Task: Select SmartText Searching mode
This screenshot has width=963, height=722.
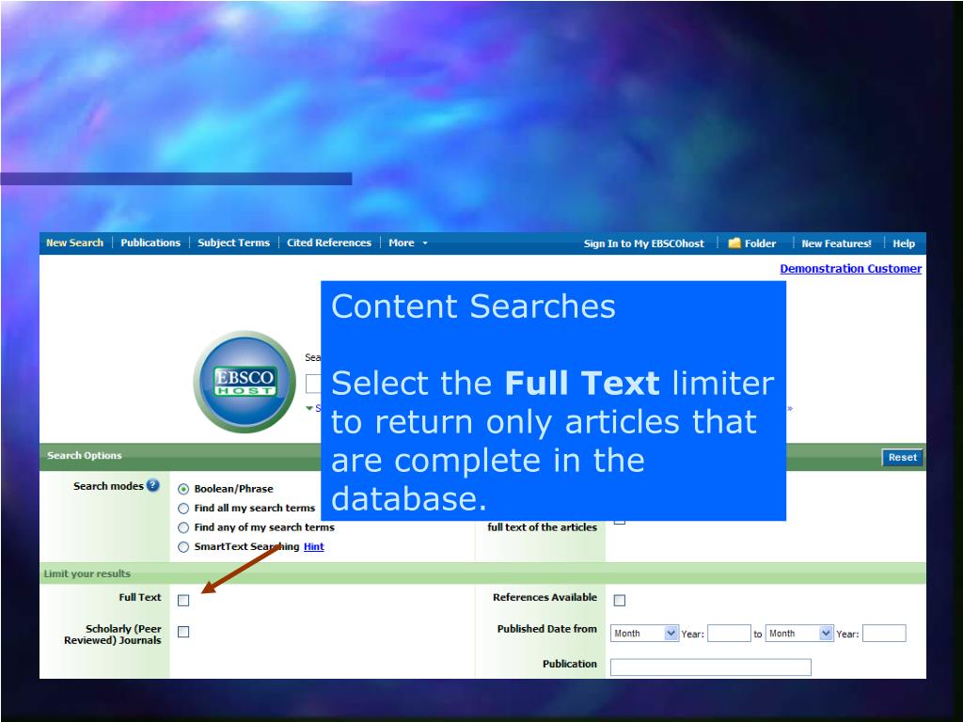Action: point(183,547)
